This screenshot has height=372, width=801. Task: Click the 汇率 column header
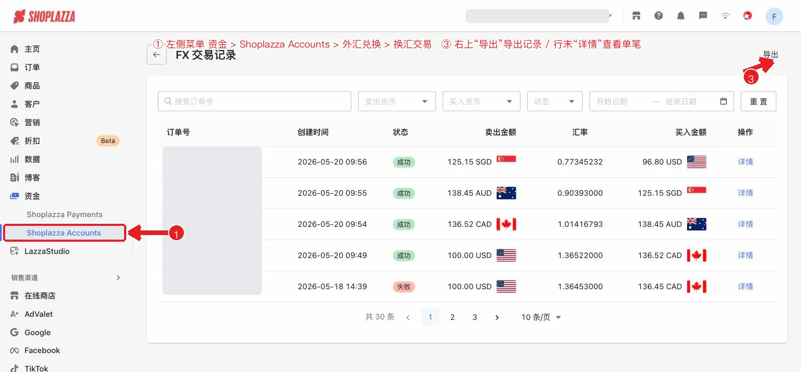point(580,132)
